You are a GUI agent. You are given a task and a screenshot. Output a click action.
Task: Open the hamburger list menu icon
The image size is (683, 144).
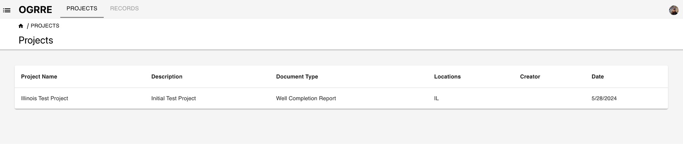pyautogui.click(x=7, y=10)
